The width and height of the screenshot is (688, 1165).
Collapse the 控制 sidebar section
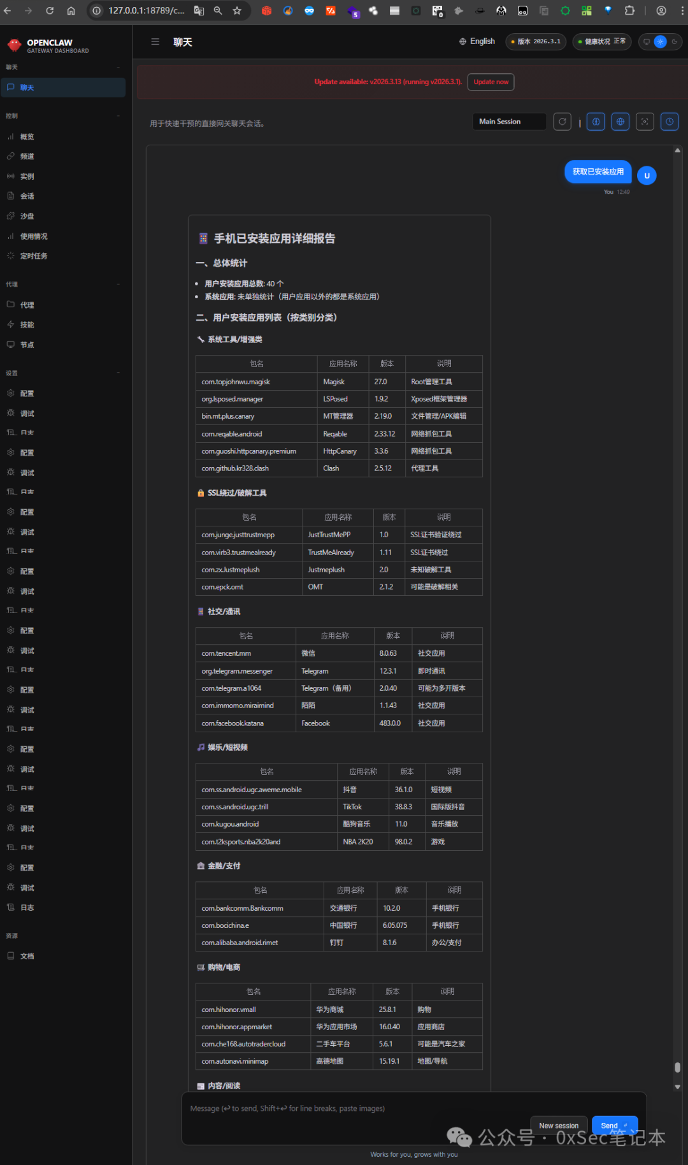tap(118, 116)
